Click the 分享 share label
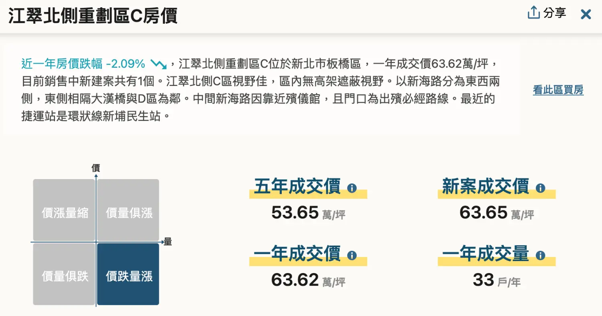Image resolution: width=602 pixels, height=316 pixels. (x=555, y=13)
